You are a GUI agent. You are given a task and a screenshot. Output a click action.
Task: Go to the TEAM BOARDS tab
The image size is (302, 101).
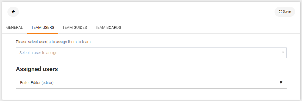point(108,27)
